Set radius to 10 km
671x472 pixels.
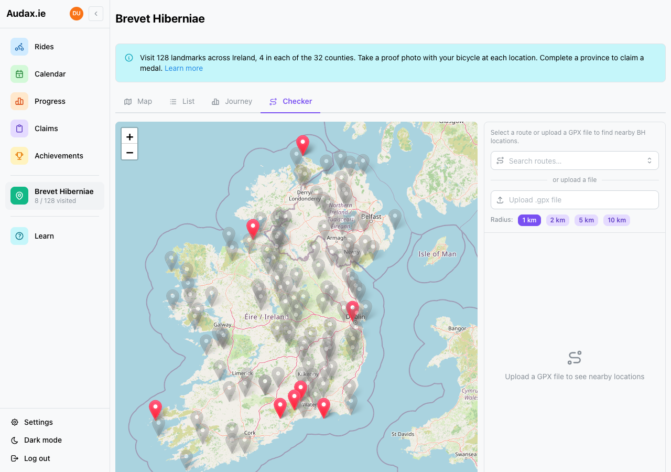[x=616, y=220]
